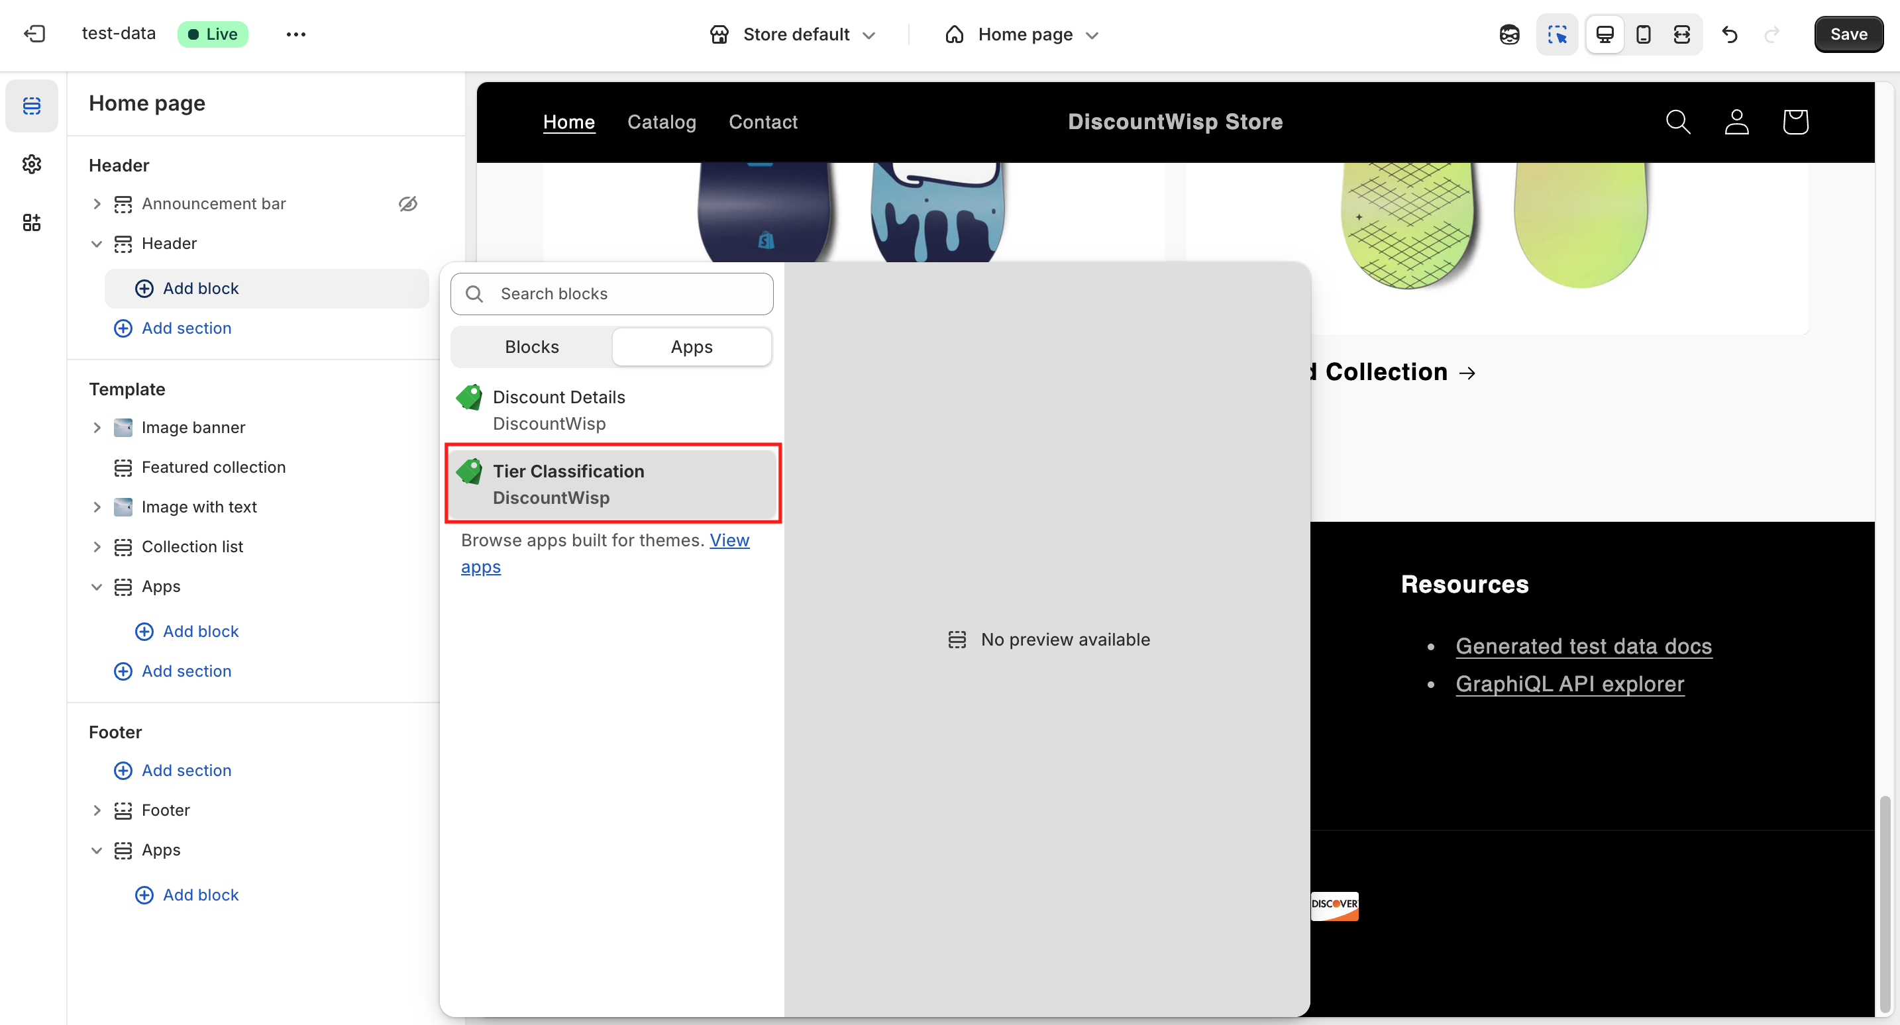Switch to mobile preview icon
This screenshot has width=1900, height=1025.
[x=1644, y=34]
